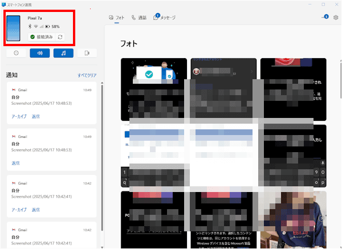Screen dimensions: 342x249
Task: Click すべてクリア to clear notifications
Action: [x=87, y=75]
